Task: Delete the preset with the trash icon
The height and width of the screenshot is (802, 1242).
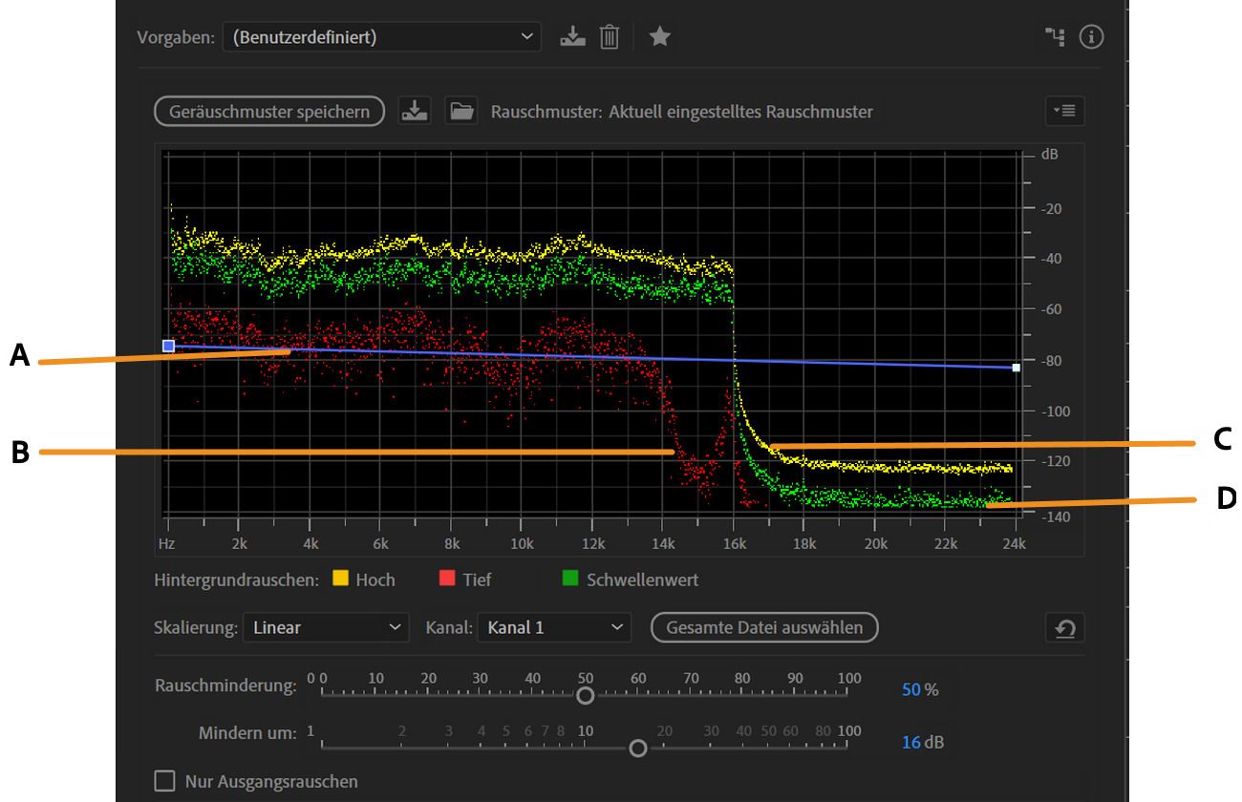Action: pos(610,37)
